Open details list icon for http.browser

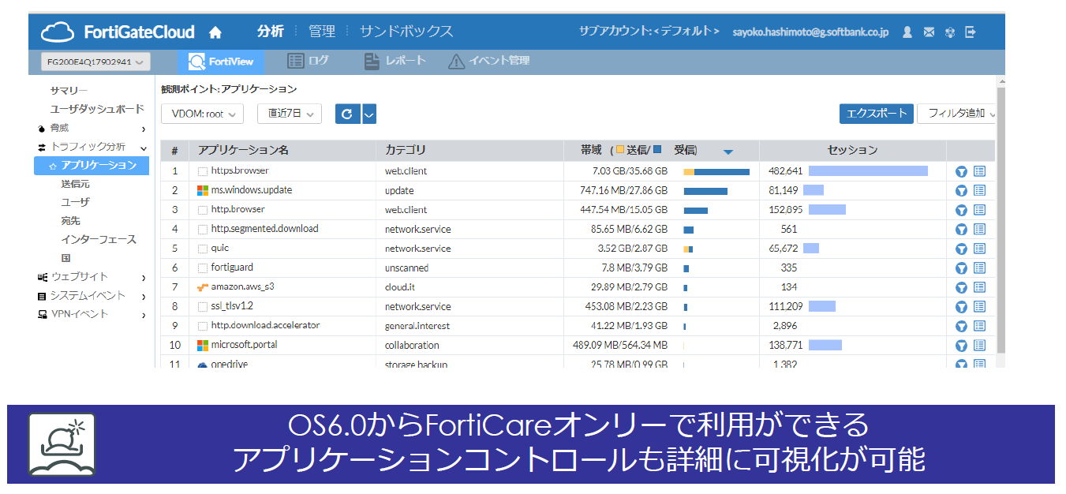pos(979,210)
